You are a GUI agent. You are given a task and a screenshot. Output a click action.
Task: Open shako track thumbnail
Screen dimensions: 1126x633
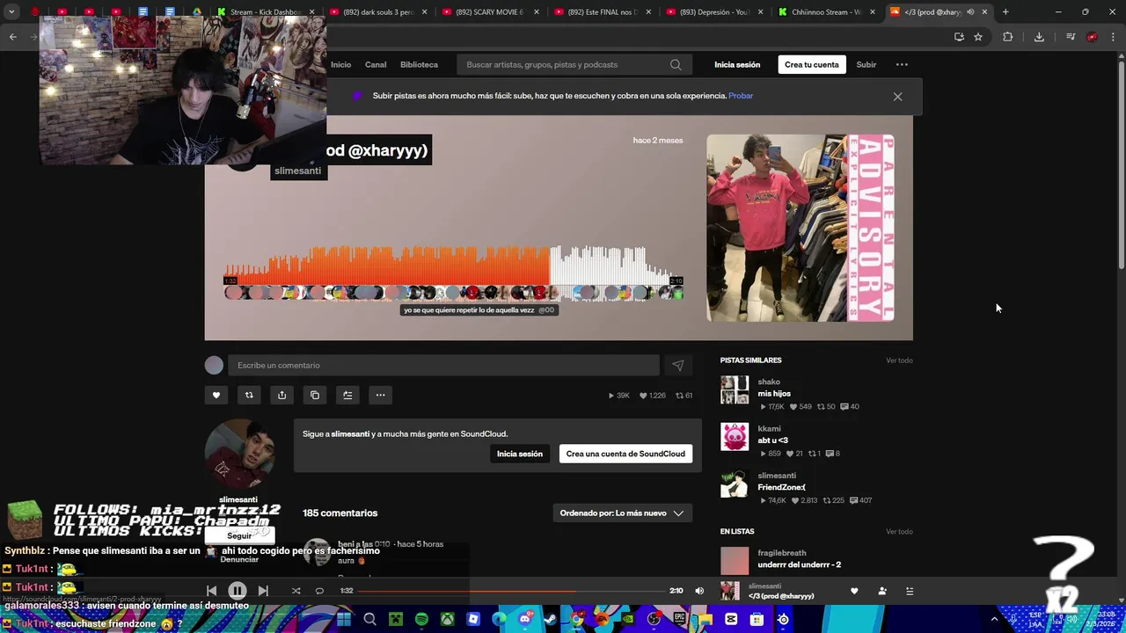pos(735,390)
